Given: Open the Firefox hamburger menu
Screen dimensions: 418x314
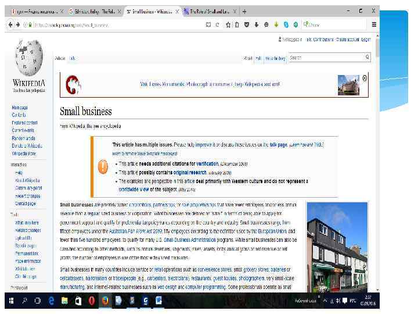Looking at the screenshot, I should tap(374, 24).
